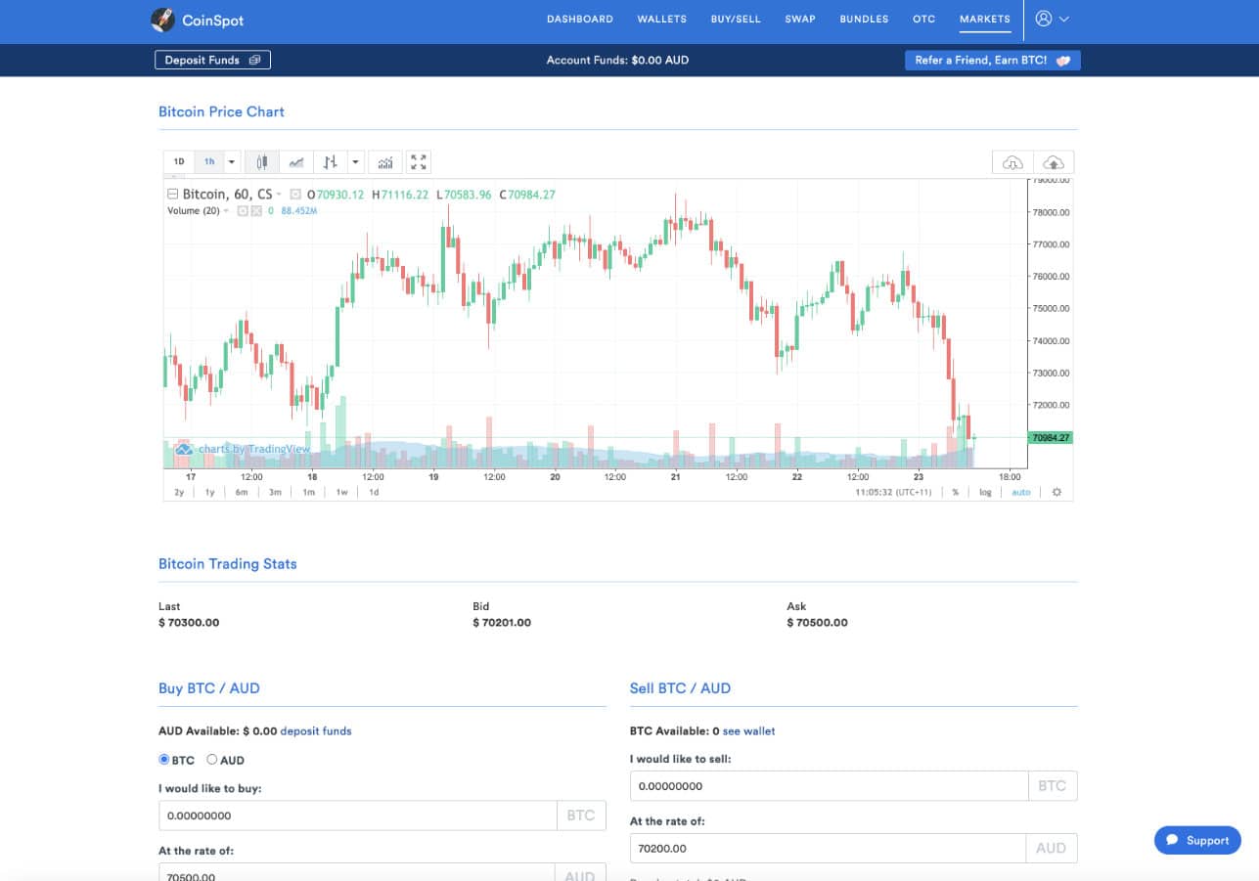The width and height of the screenshot is (1259, 881).
Task: Click the Deposit Funds button
Action: (x=212, y=60)
